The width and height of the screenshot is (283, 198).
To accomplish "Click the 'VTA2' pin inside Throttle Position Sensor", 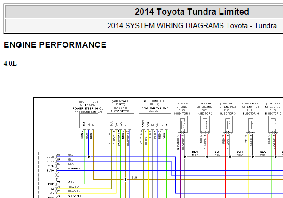I will [143, 124].
